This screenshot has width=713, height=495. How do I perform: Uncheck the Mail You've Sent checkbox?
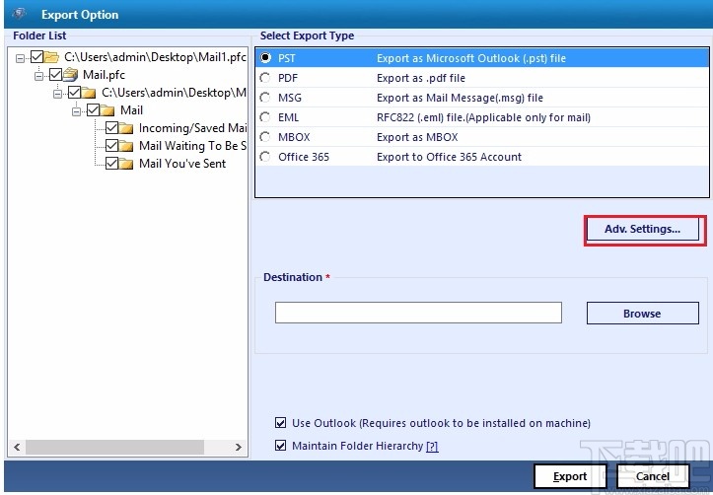111,163
